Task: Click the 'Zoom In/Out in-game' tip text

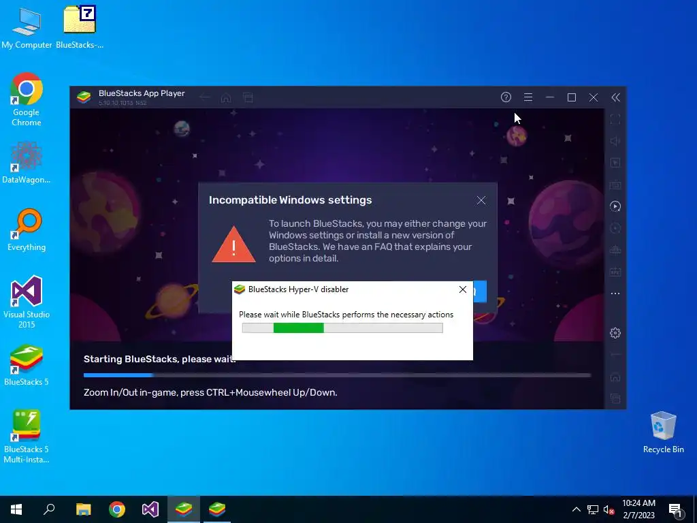Action: click(x=210, y=392)
